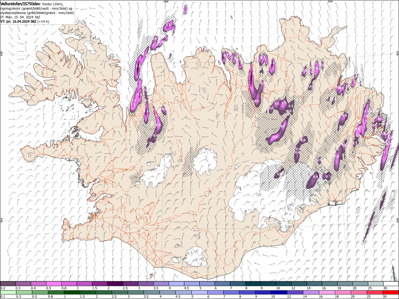Click the 'Veðurstofan/IS750dev' map title
Image resolution: width=399 pixels, height=299 pixels.
point(20,3)
